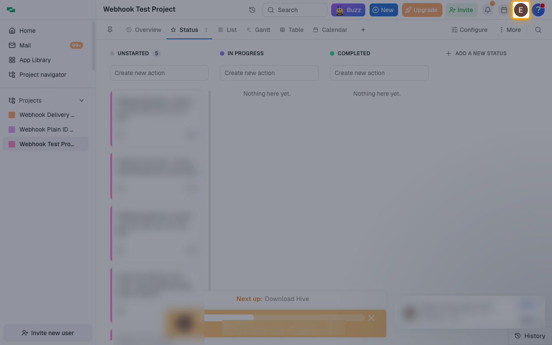Open the help question mark icon
The image size is (552, 345).
(538, 10)
